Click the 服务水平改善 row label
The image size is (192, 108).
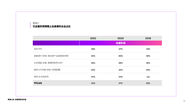47,70
